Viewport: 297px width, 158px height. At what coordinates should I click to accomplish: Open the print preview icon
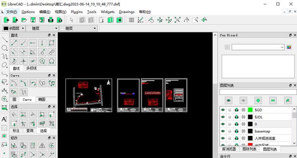pyautogui.click(x=59, y=20)
